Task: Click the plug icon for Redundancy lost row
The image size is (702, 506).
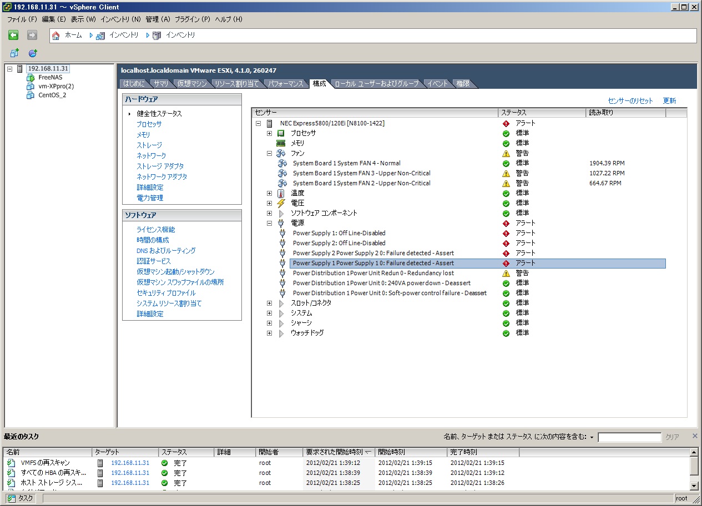Action: pos(282,273)
